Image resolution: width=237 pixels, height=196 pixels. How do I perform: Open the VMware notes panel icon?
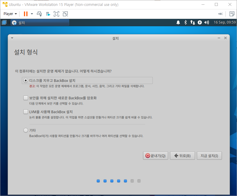pos(232,14)
